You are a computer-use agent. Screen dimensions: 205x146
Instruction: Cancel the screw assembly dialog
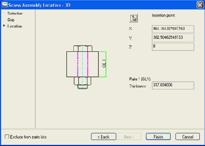[188, 137]
